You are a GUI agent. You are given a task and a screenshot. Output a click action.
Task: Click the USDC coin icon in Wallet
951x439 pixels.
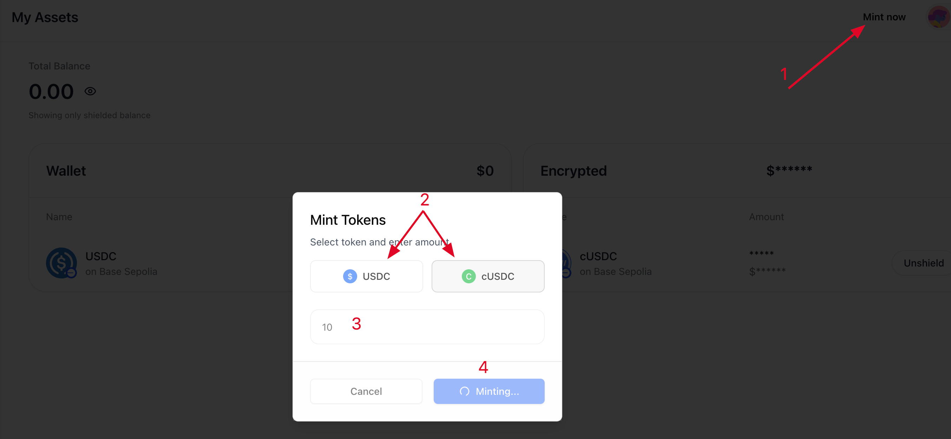coord(61,263)
